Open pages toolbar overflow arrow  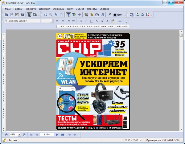tap(152, 16)
